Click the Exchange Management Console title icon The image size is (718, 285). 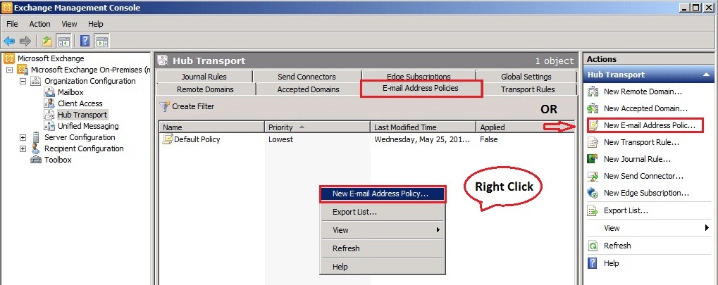click(7, 7)
